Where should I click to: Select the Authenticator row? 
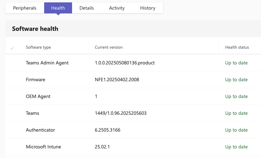(133, 130)
